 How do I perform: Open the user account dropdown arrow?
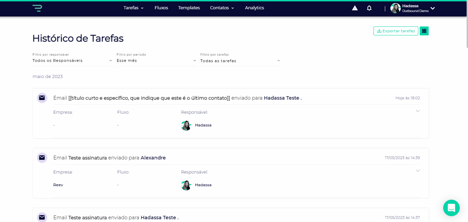tap(432, 9)
